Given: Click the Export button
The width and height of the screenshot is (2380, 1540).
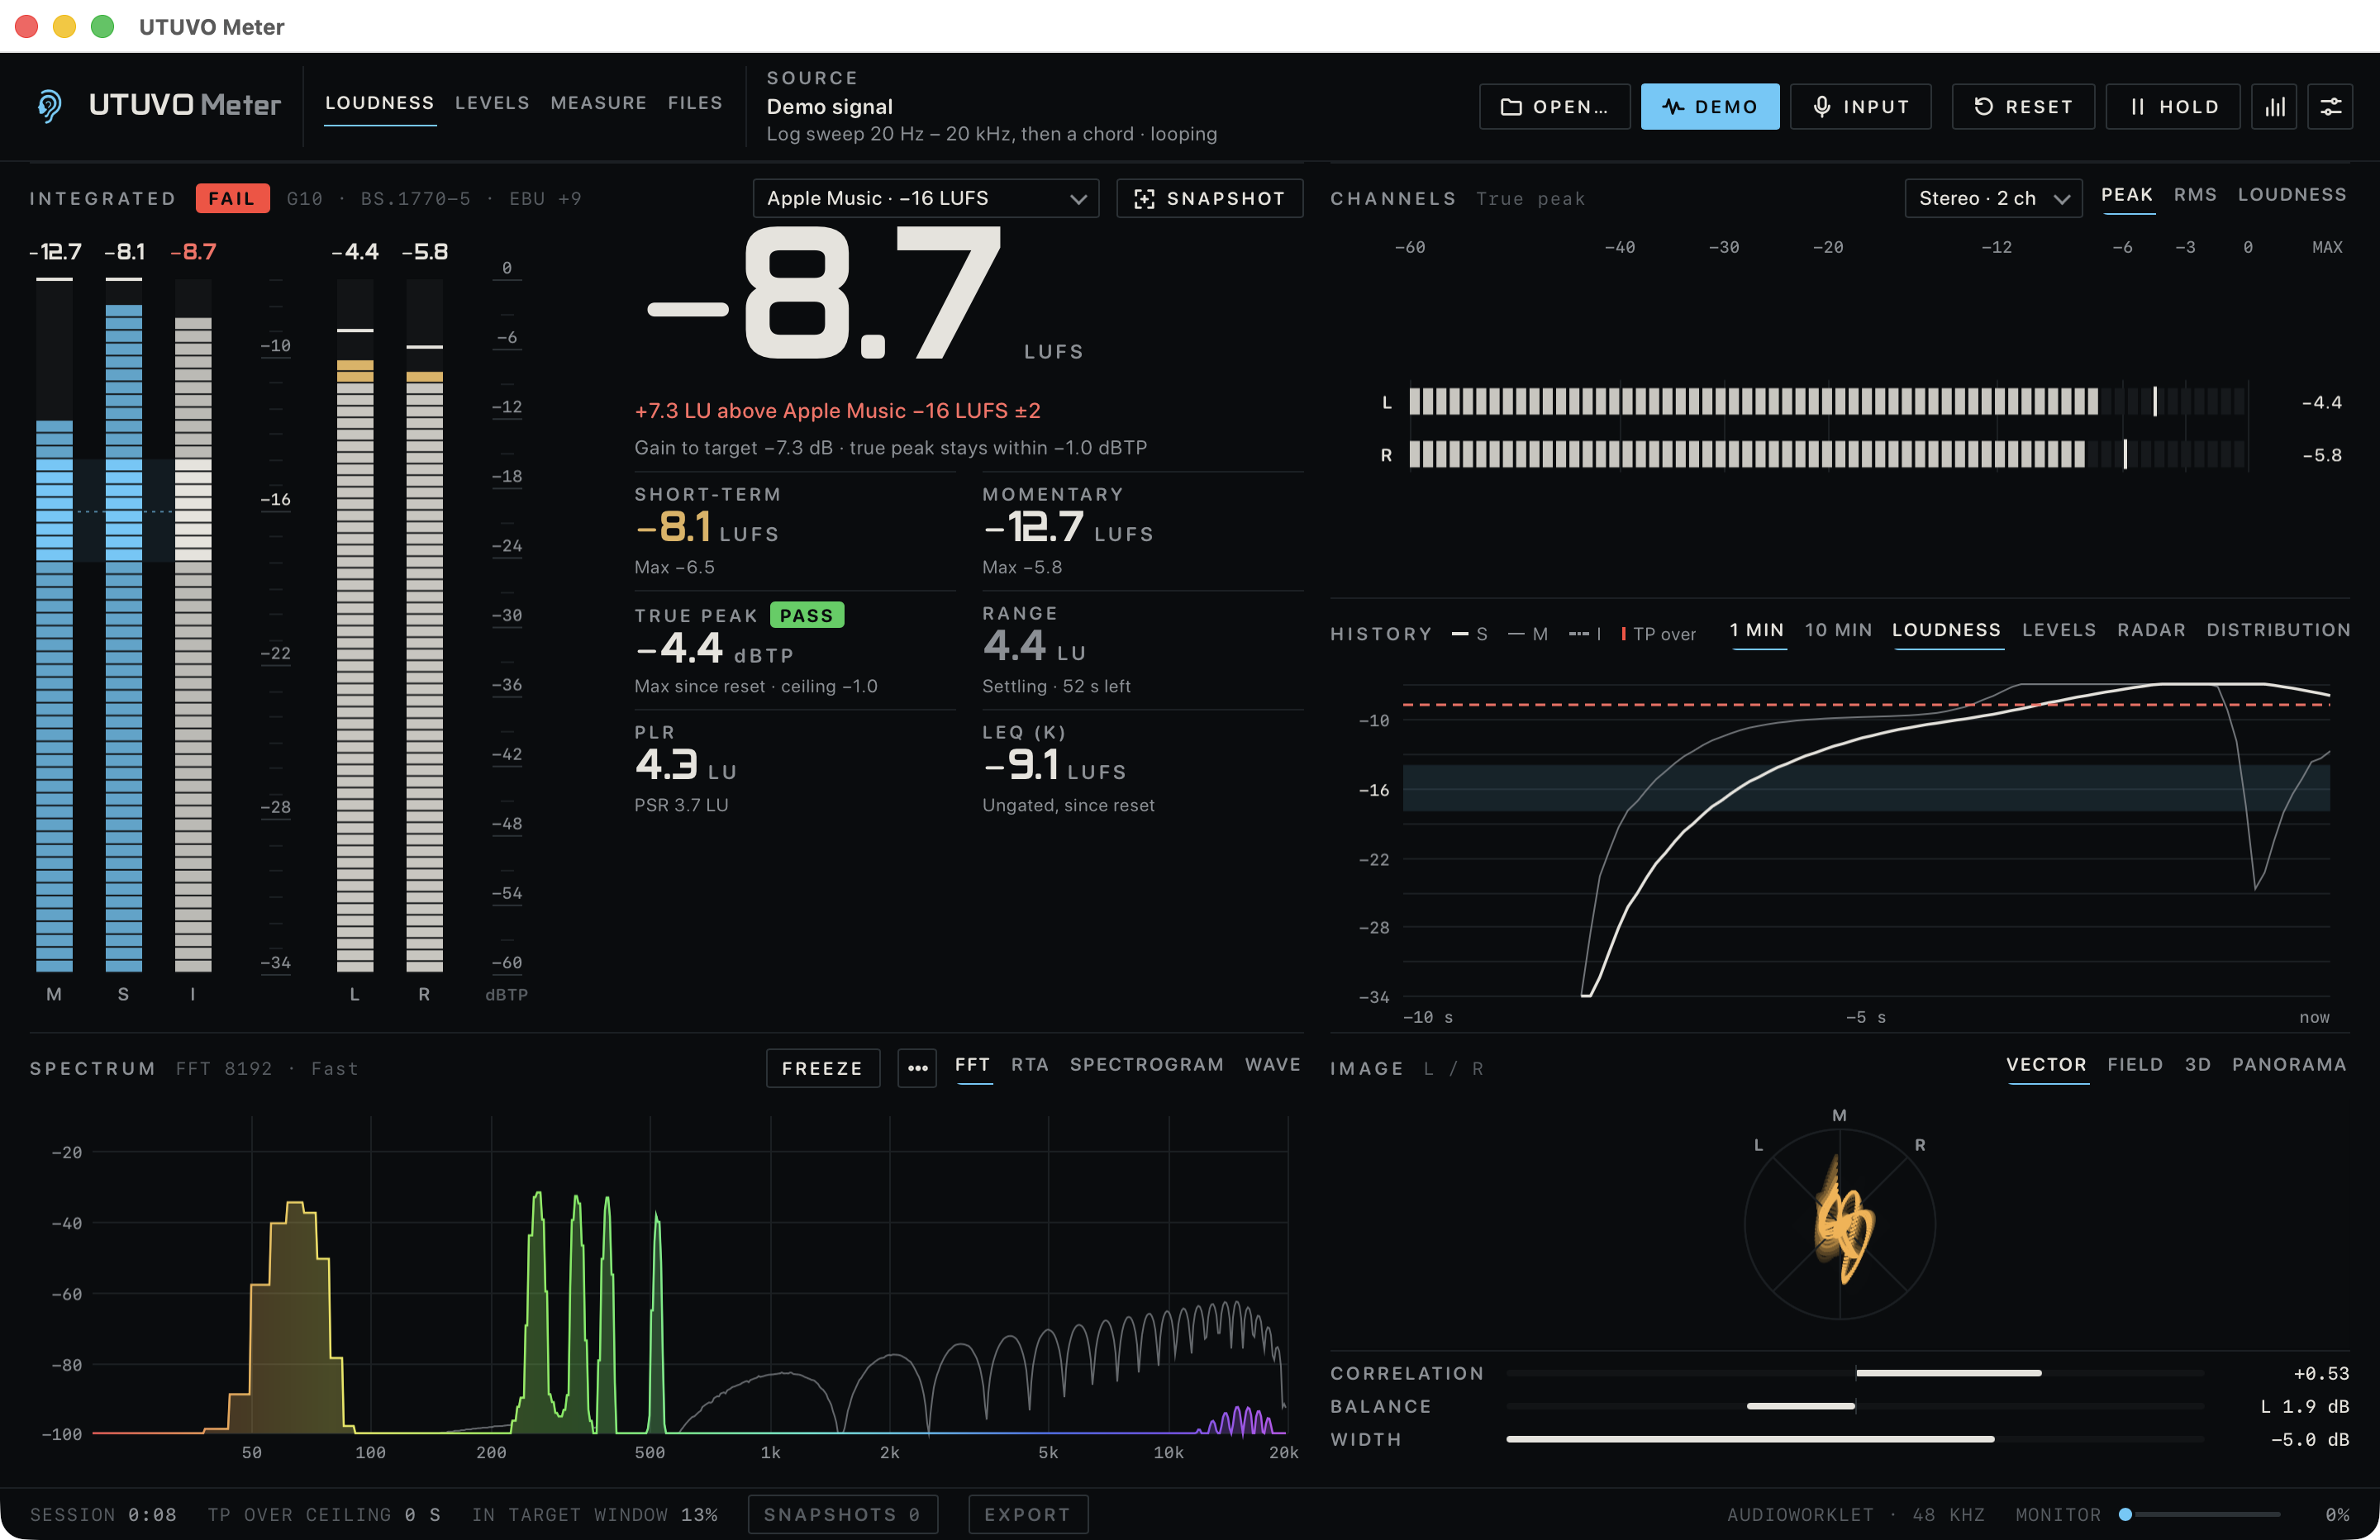Looking at the screenshot, I should tap(1028, 1515).
